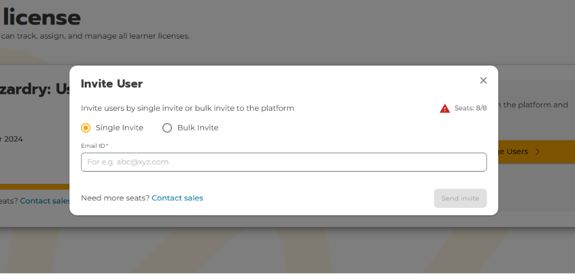Click the invite description text in dialog
This screenshot has height=274, width=575.
187,108
